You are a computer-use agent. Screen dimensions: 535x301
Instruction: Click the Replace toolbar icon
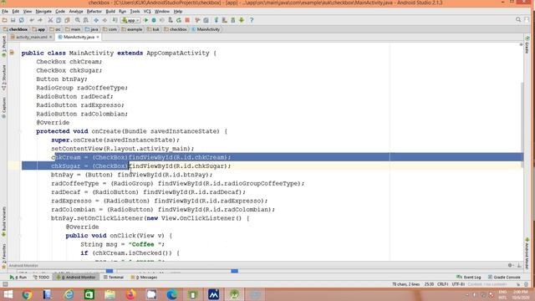coord(85,20)
